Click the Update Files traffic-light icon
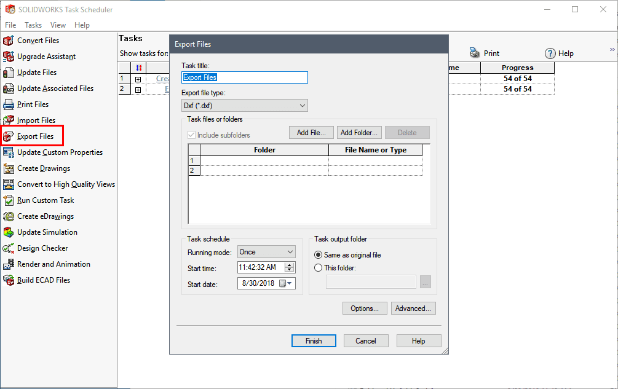This screenshot has width=618, height=389. tap(8, 73)
